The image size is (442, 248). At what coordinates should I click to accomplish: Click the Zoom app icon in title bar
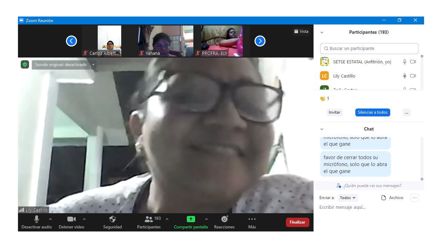21,21
